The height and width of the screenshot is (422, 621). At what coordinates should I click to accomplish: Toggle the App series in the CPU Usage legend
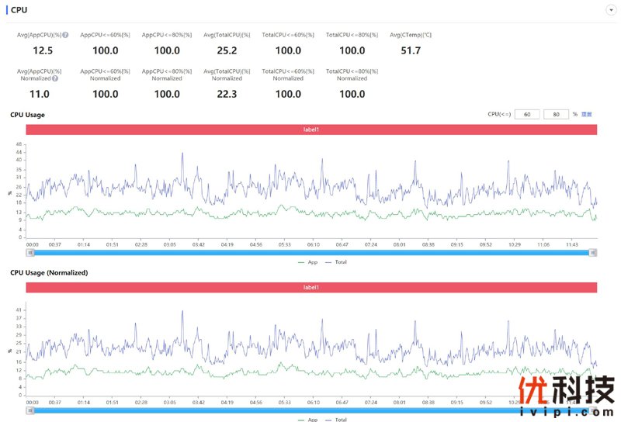[307, 262]
